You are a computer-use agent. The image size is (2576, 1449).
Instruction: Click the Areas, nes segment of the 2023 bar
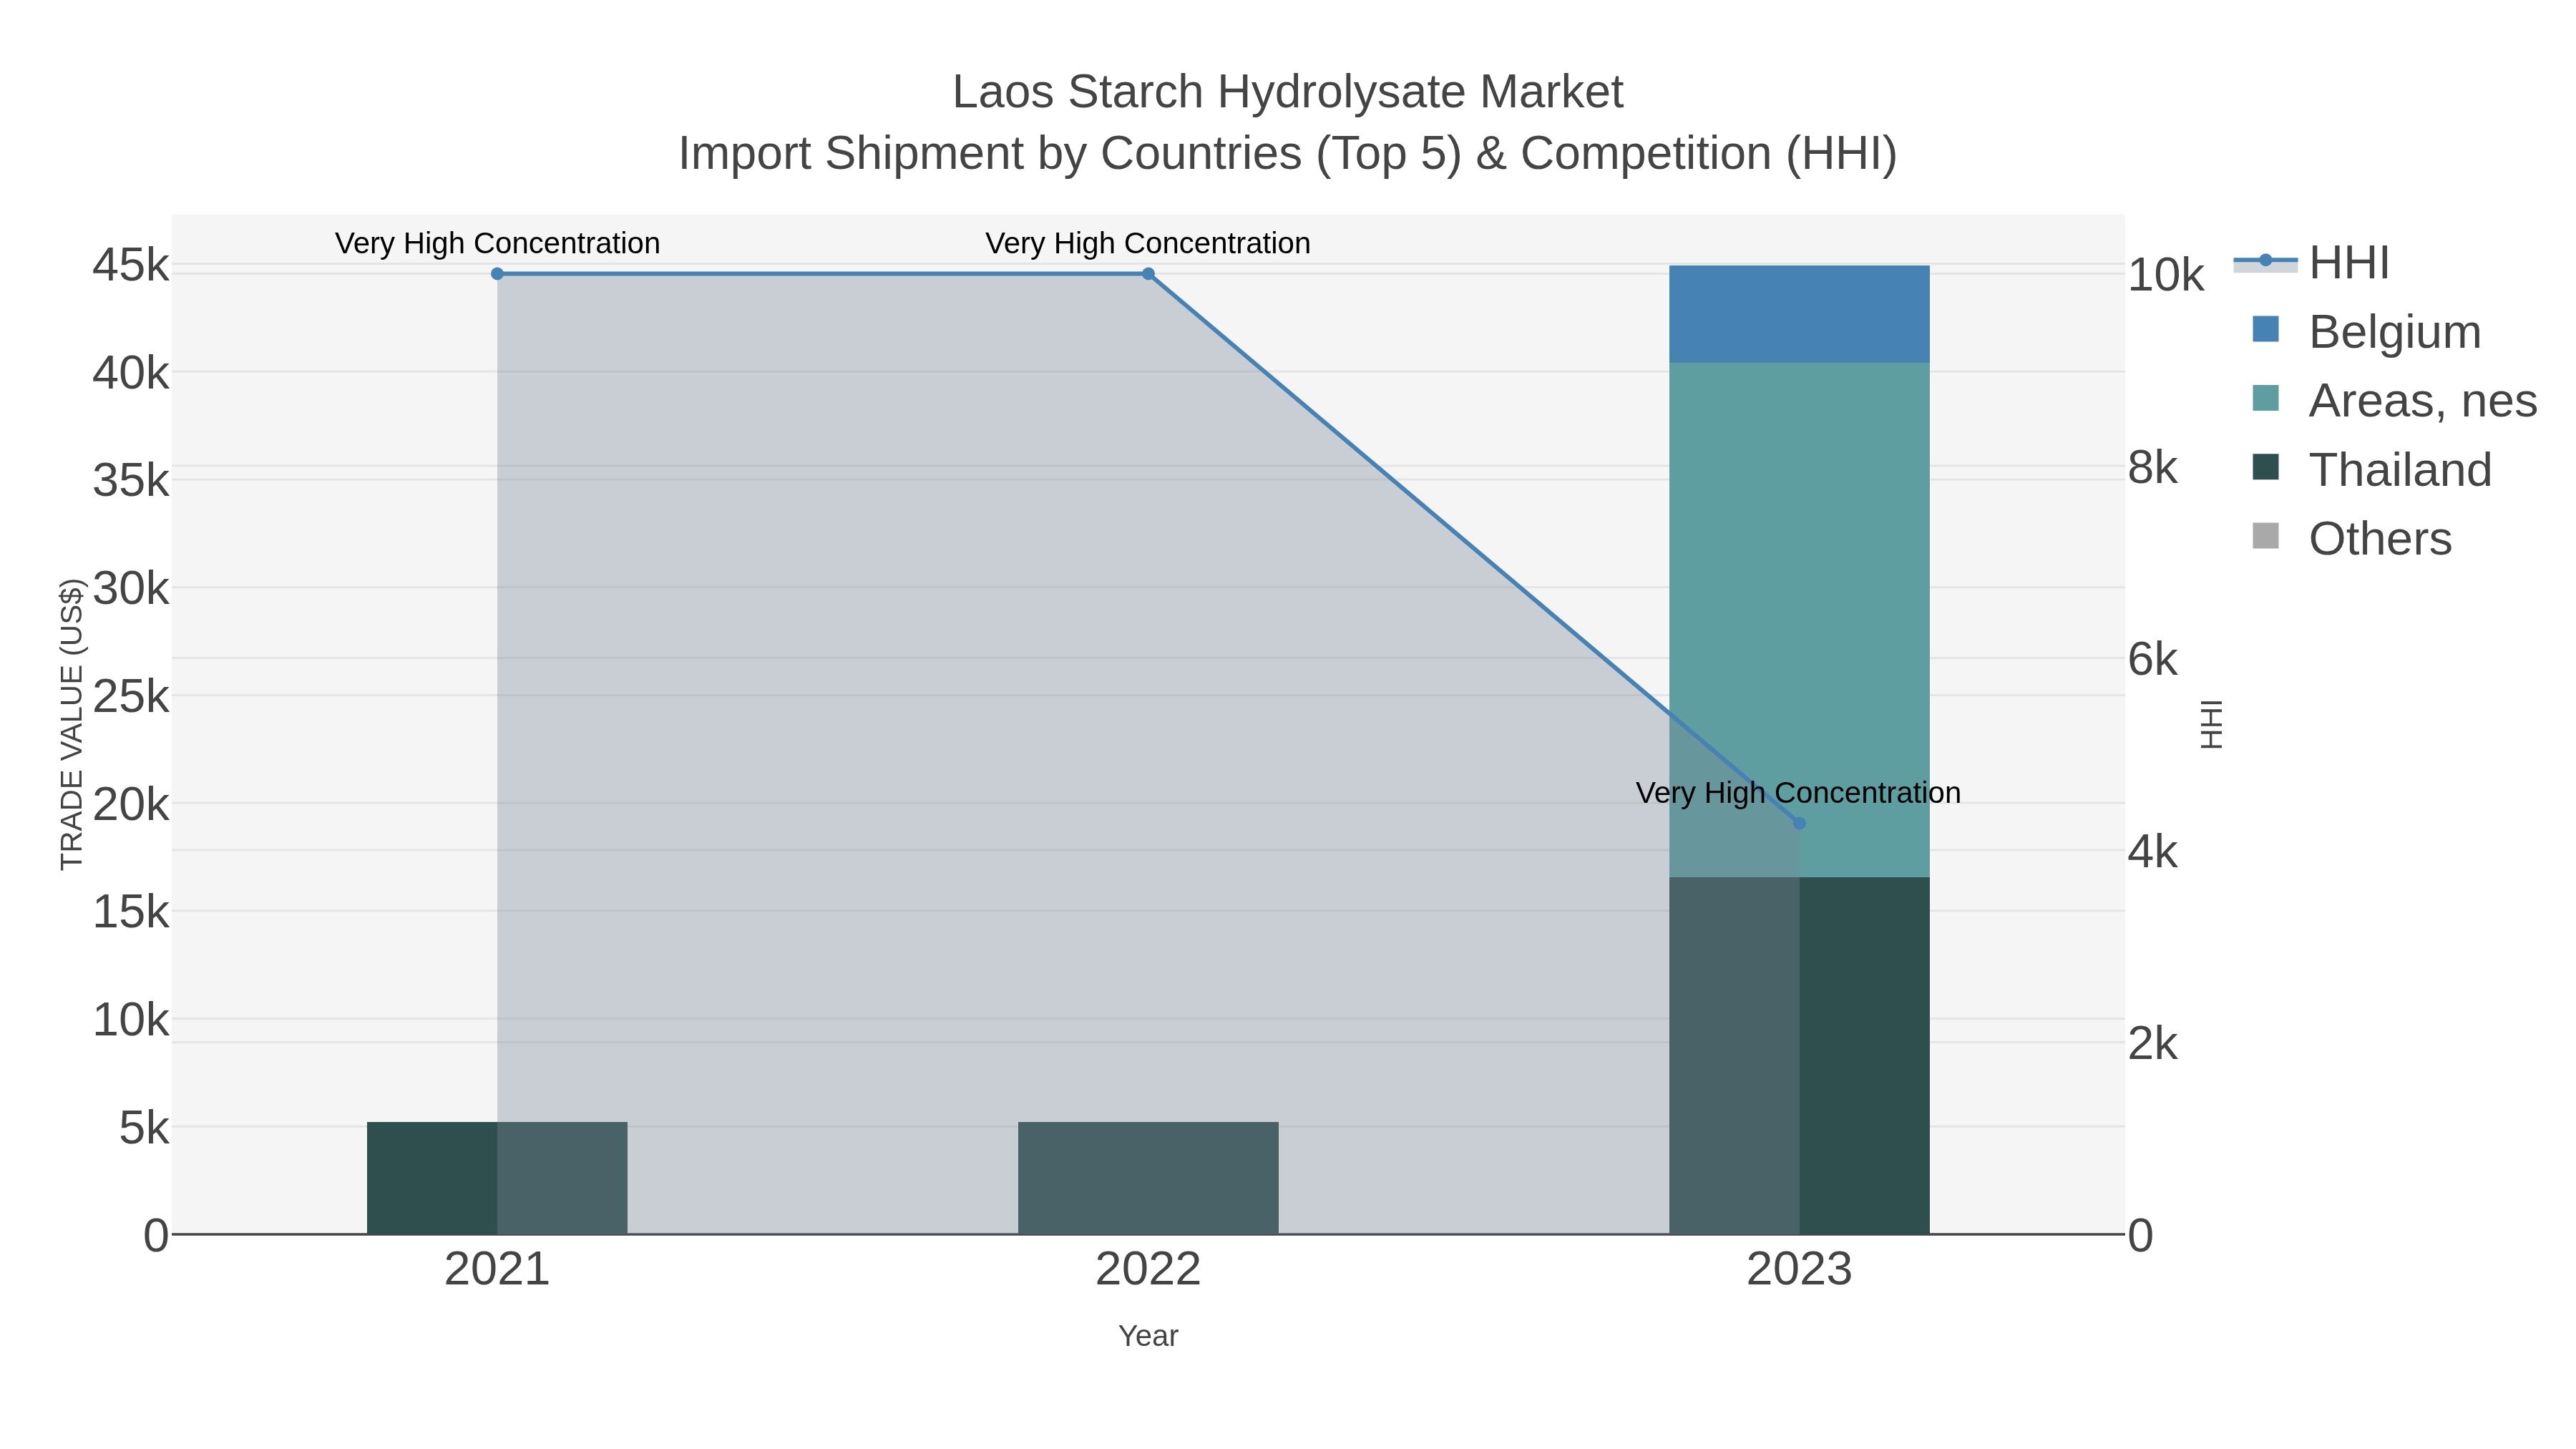tap(1799, 620)
